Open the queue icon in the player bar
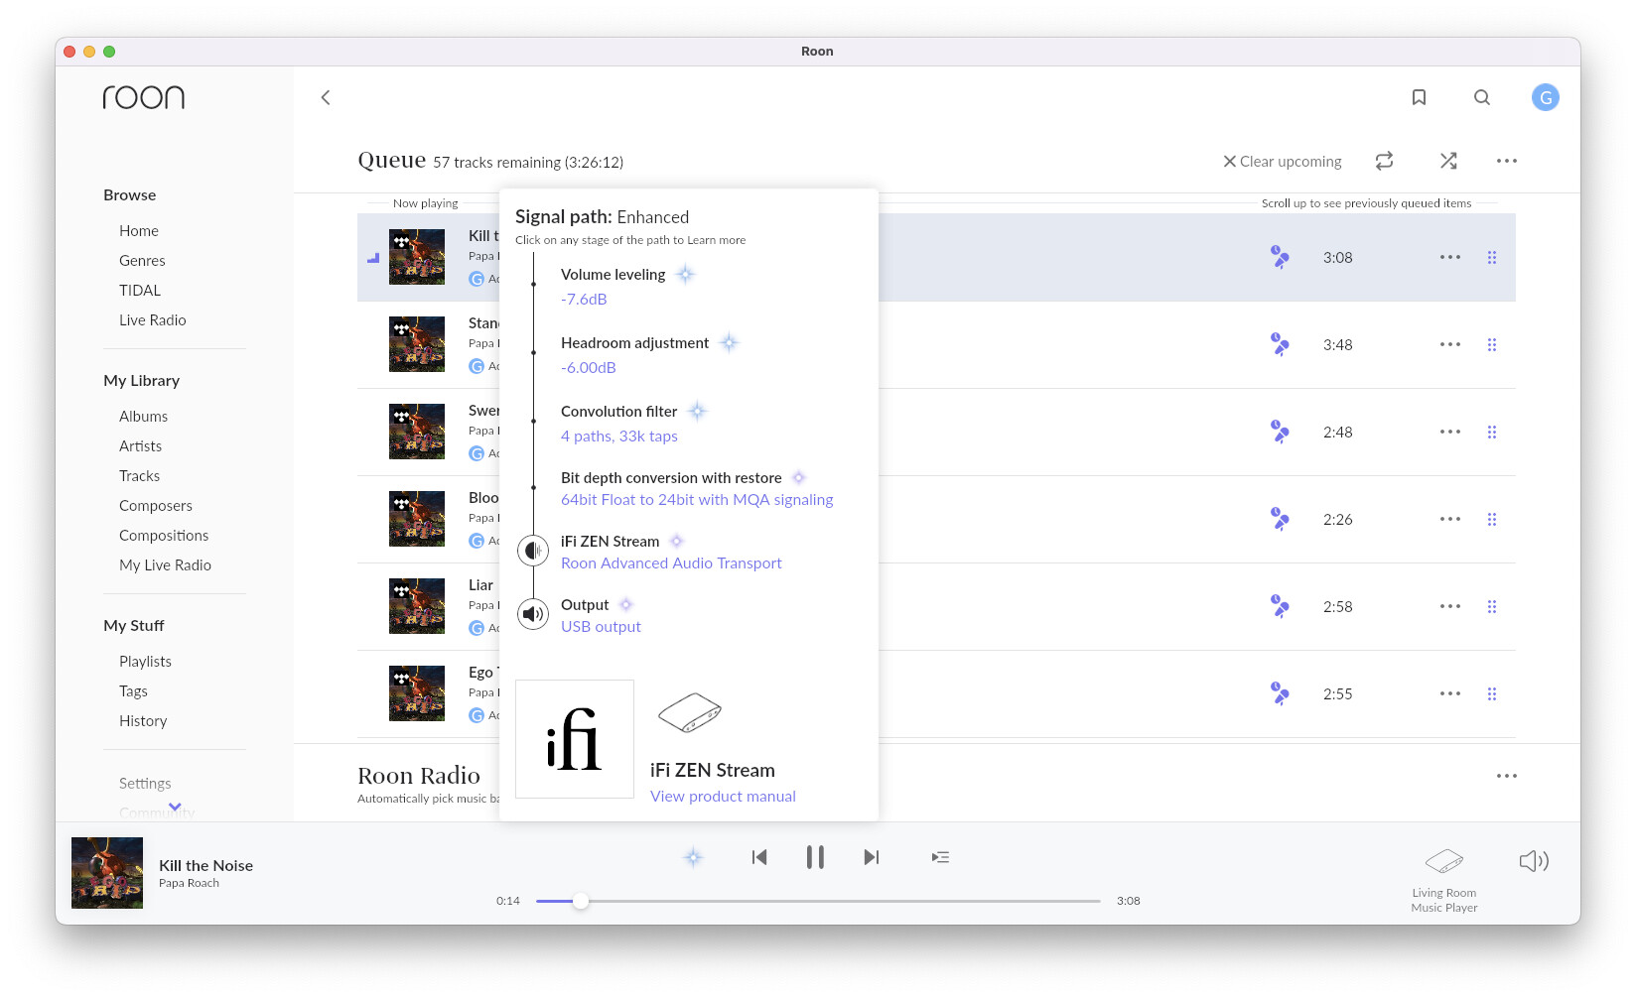This screenshot has height=998, width=1636. (x=940, y=857)
